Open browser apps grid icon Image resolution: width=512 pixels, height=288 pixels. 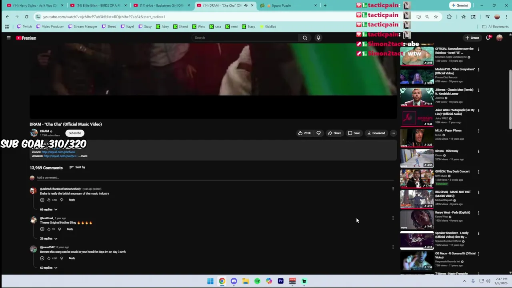(x=7, y=26)
